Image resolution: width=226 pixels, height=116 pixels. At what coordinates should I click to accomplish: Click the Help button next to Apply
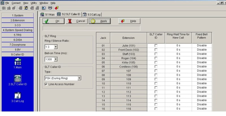[x=129, y=21]
